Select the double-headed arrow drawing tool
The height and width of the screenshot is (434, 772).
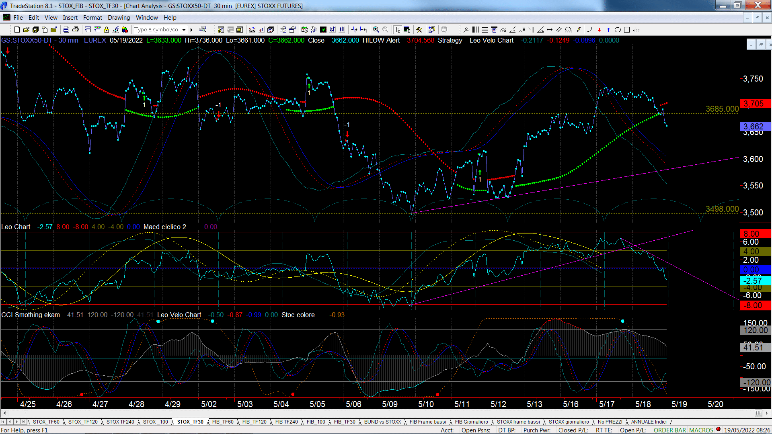(550, 30)
